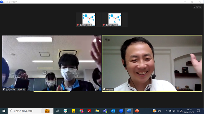Open File Explorer from the taskbar

(97, 111)
